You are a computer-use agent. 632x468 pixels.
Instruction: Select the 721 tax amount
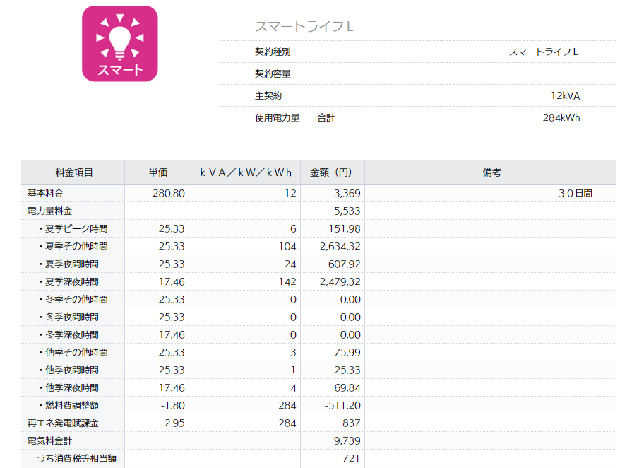[x=352, y=459]
